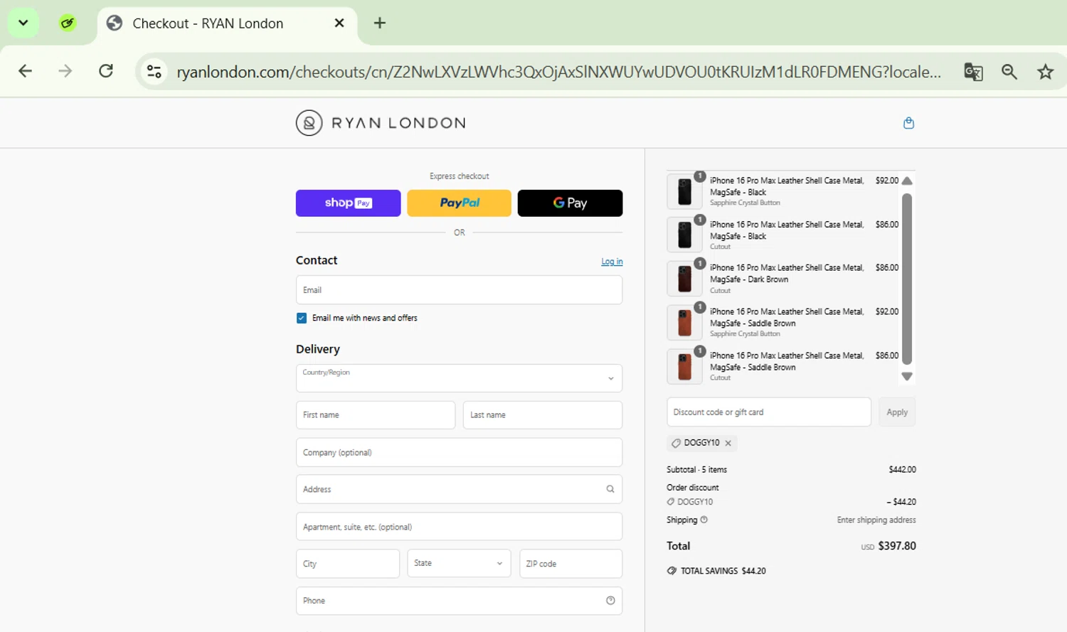Click the DOGGY10 tag icon chip
1067x632 pixels.
(676, 443)
